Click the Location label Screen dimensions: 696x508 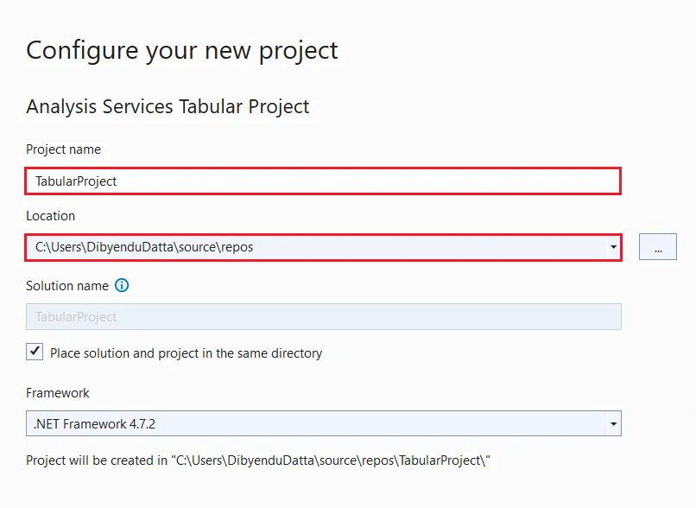50,216
